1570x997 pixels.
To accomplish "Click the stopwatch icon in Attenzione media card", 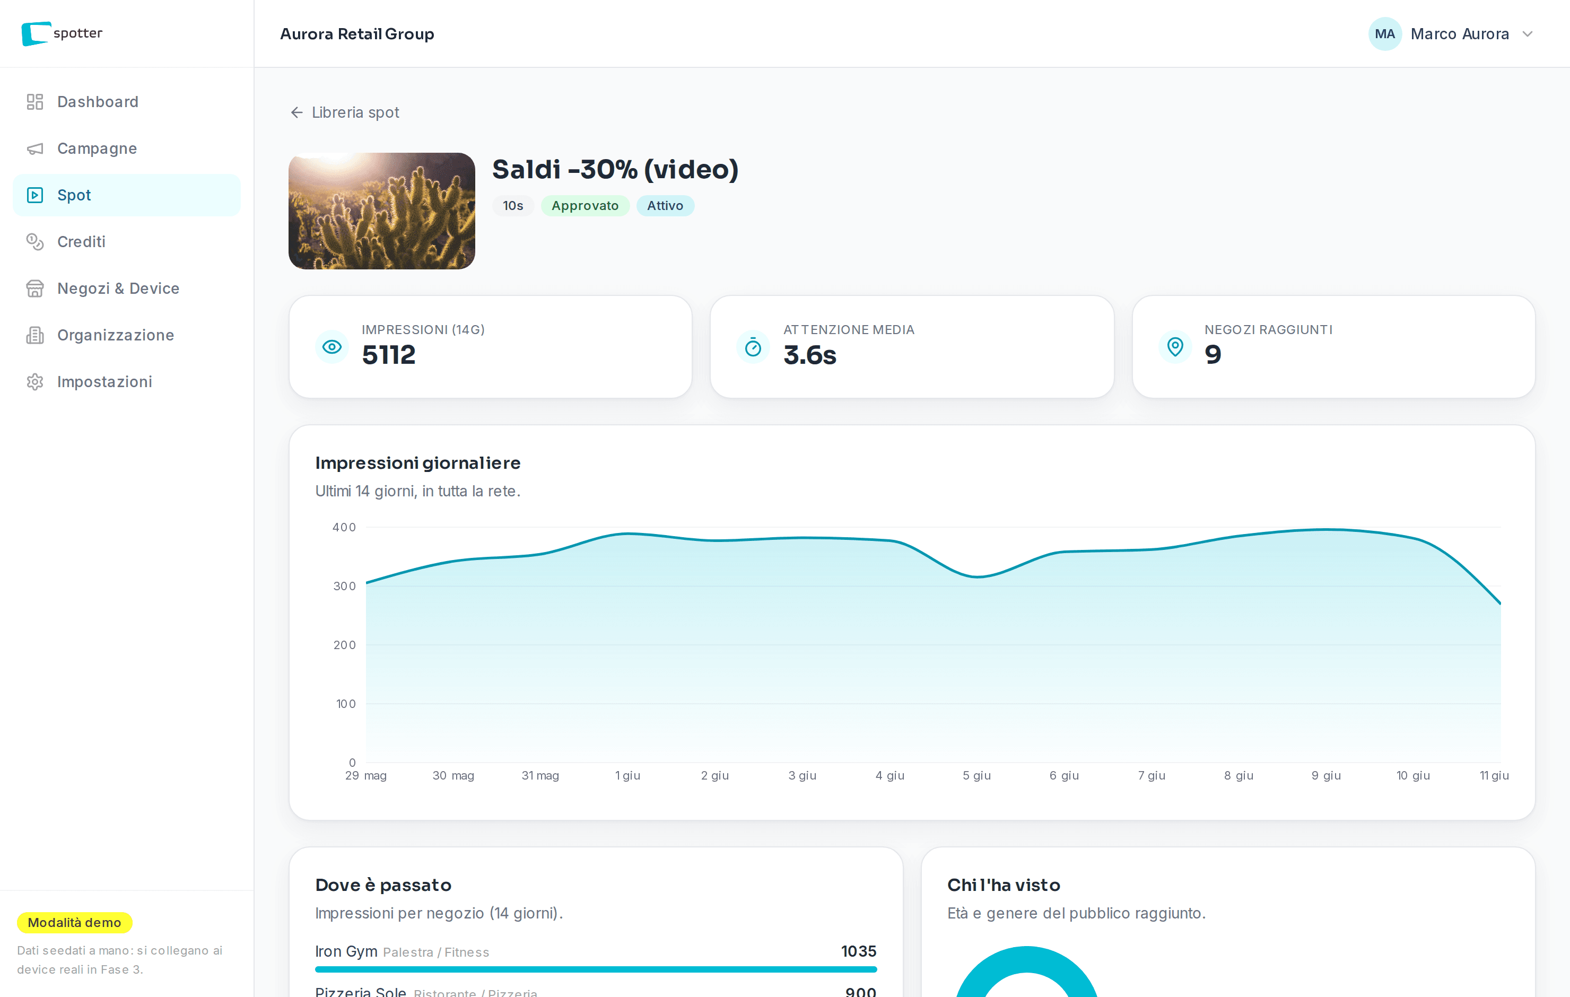I will [x=753, y=347].
